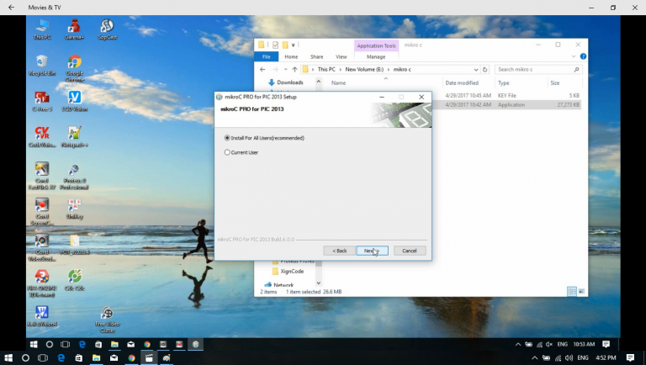Cancel the mikroC PRO setup
Viewport: 646px width, 365px height.
coord(410,251)
